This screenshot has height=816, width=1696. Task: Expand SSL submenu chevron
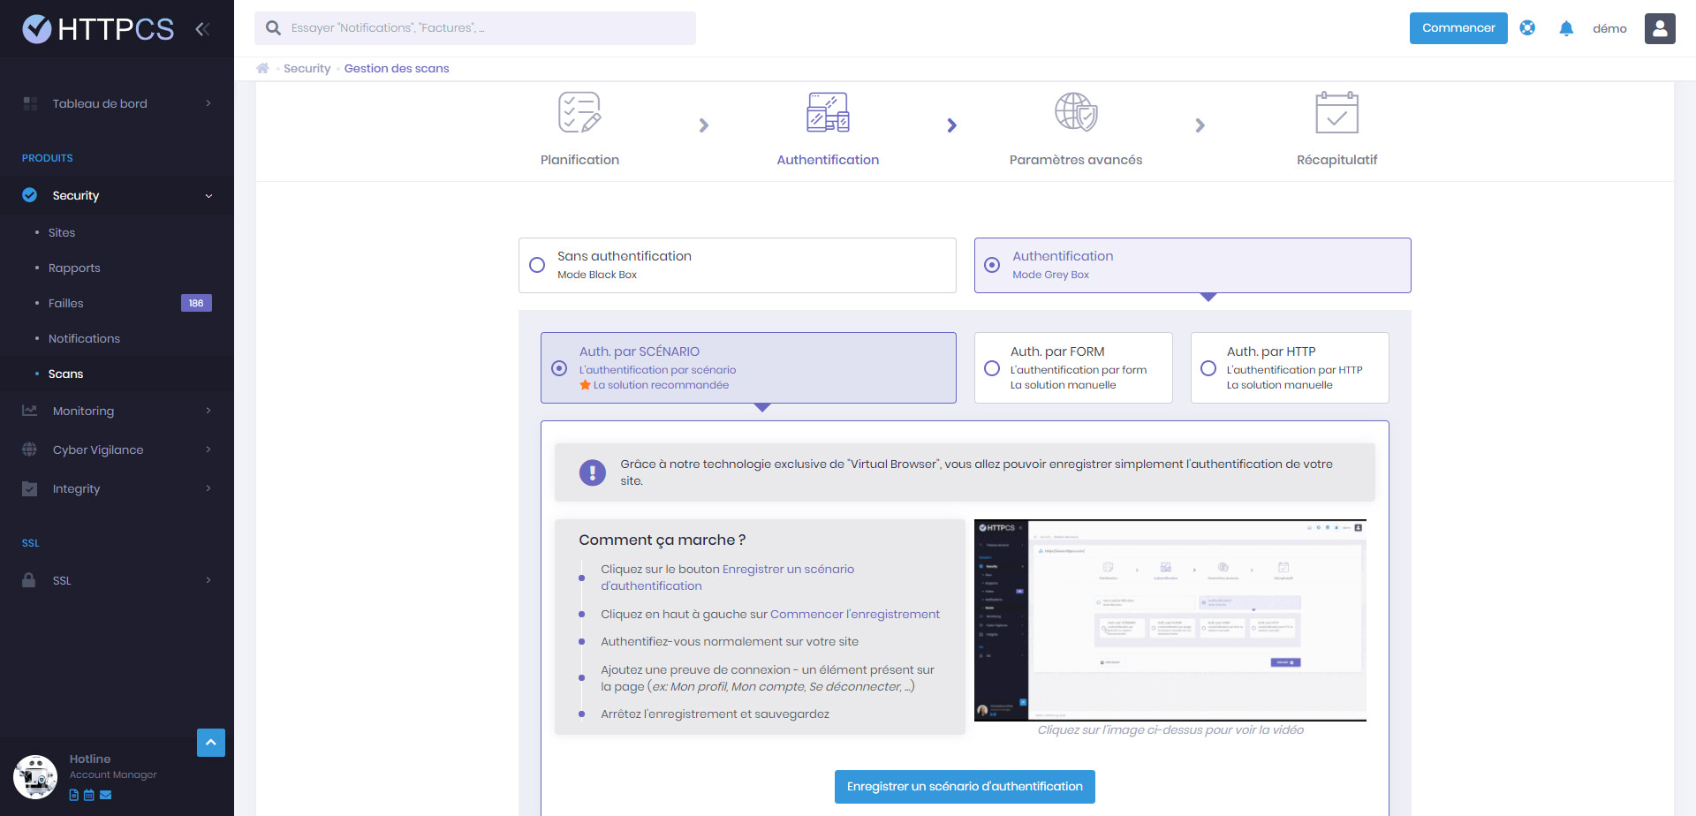click(x=208, y=580)
